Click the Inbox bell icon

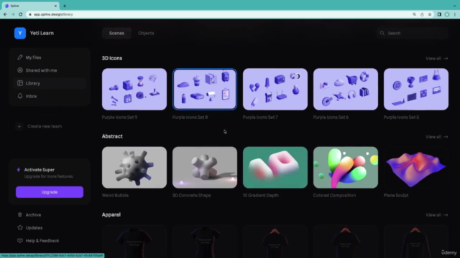pos(20,96)
